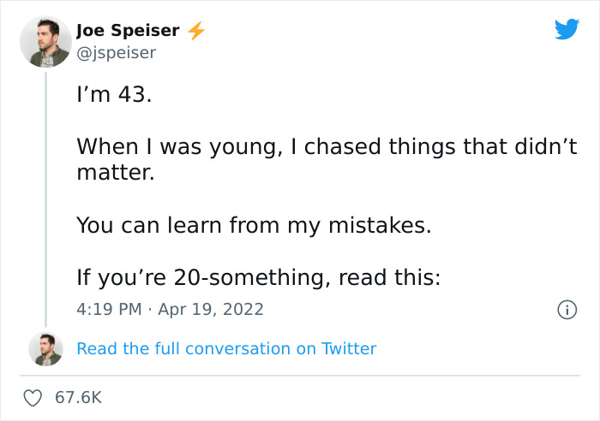Open Joe Speiser's large profile photo
The width and height of the screenshot is (600, 421).
(x=45, y=43)
